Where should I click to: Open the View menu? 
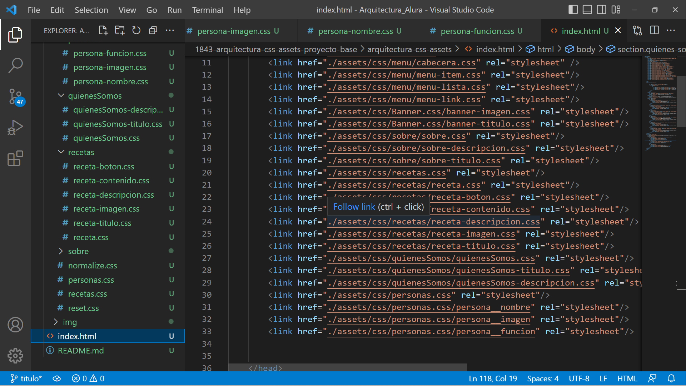[x=127, y=10]
